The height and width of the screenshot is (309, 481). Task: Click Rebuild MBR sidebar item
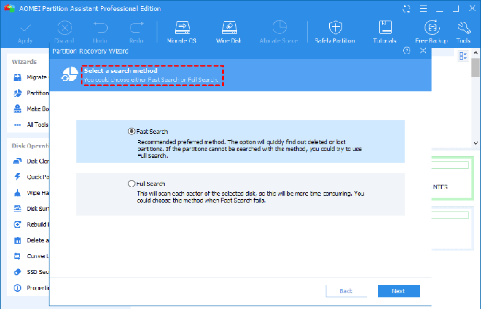click(30, 225)
